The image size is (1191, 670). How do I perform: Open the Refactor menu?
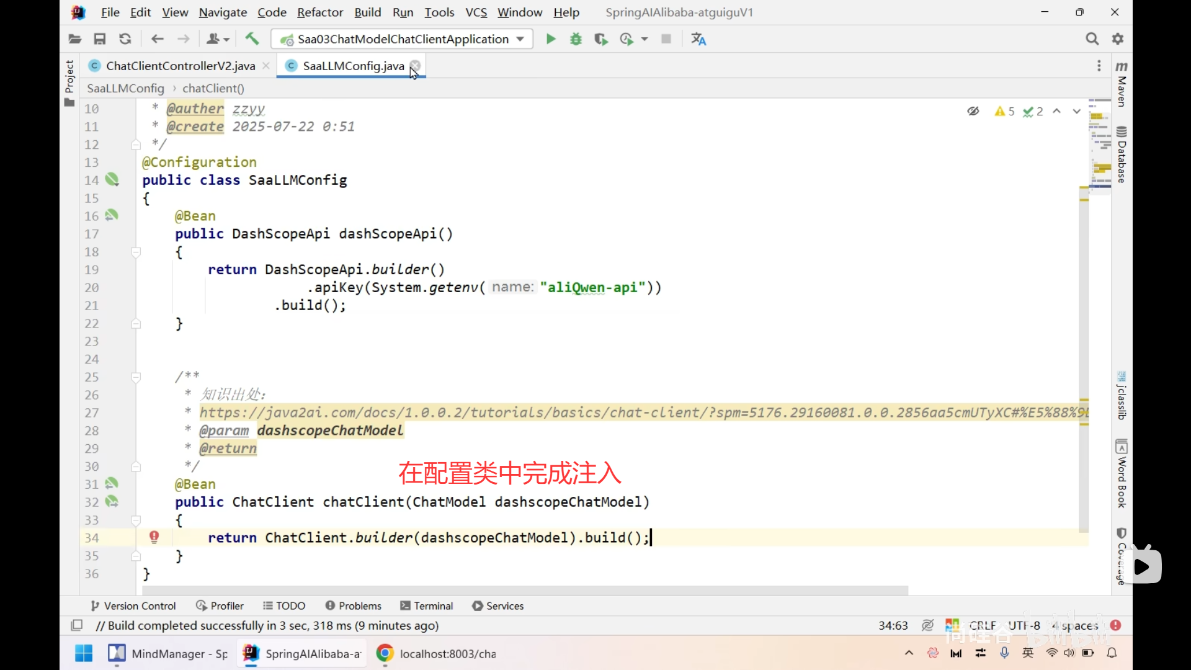[x=319, y=12]
